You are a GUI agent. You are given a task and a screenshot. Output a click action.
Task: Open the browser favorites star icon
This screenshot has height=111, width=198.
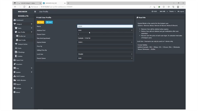point(169,7)
